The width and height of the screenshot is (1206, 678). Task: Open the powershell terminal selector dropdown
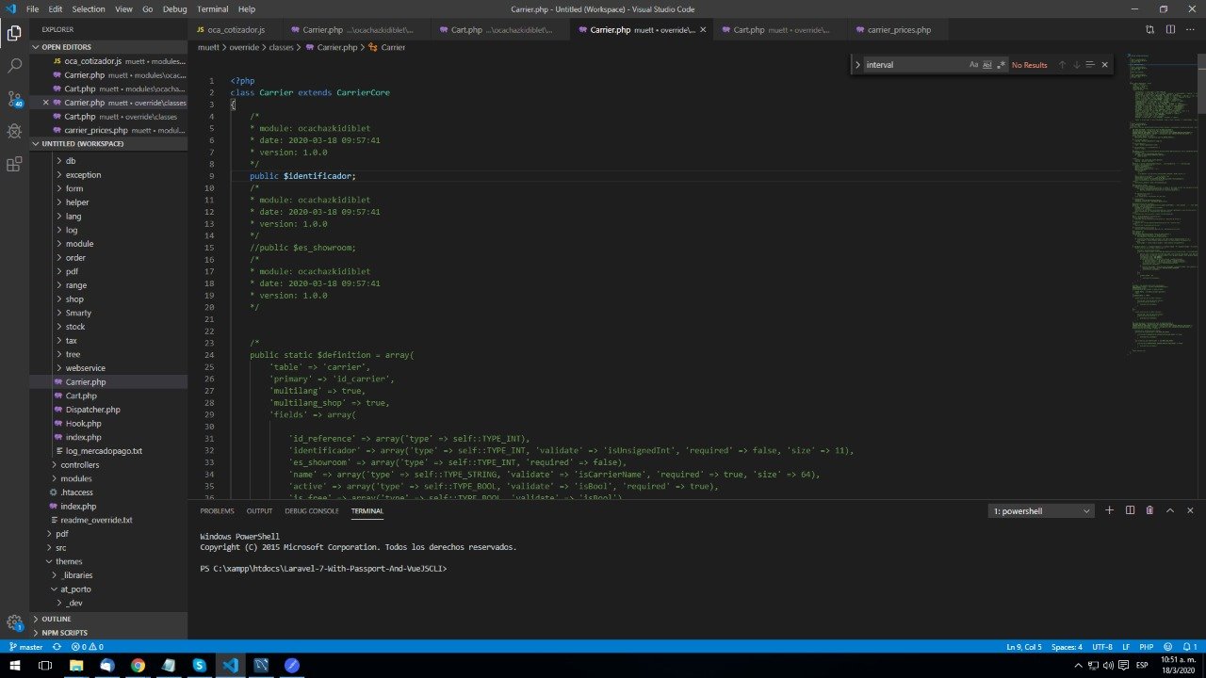click(x=1042, y=511)
